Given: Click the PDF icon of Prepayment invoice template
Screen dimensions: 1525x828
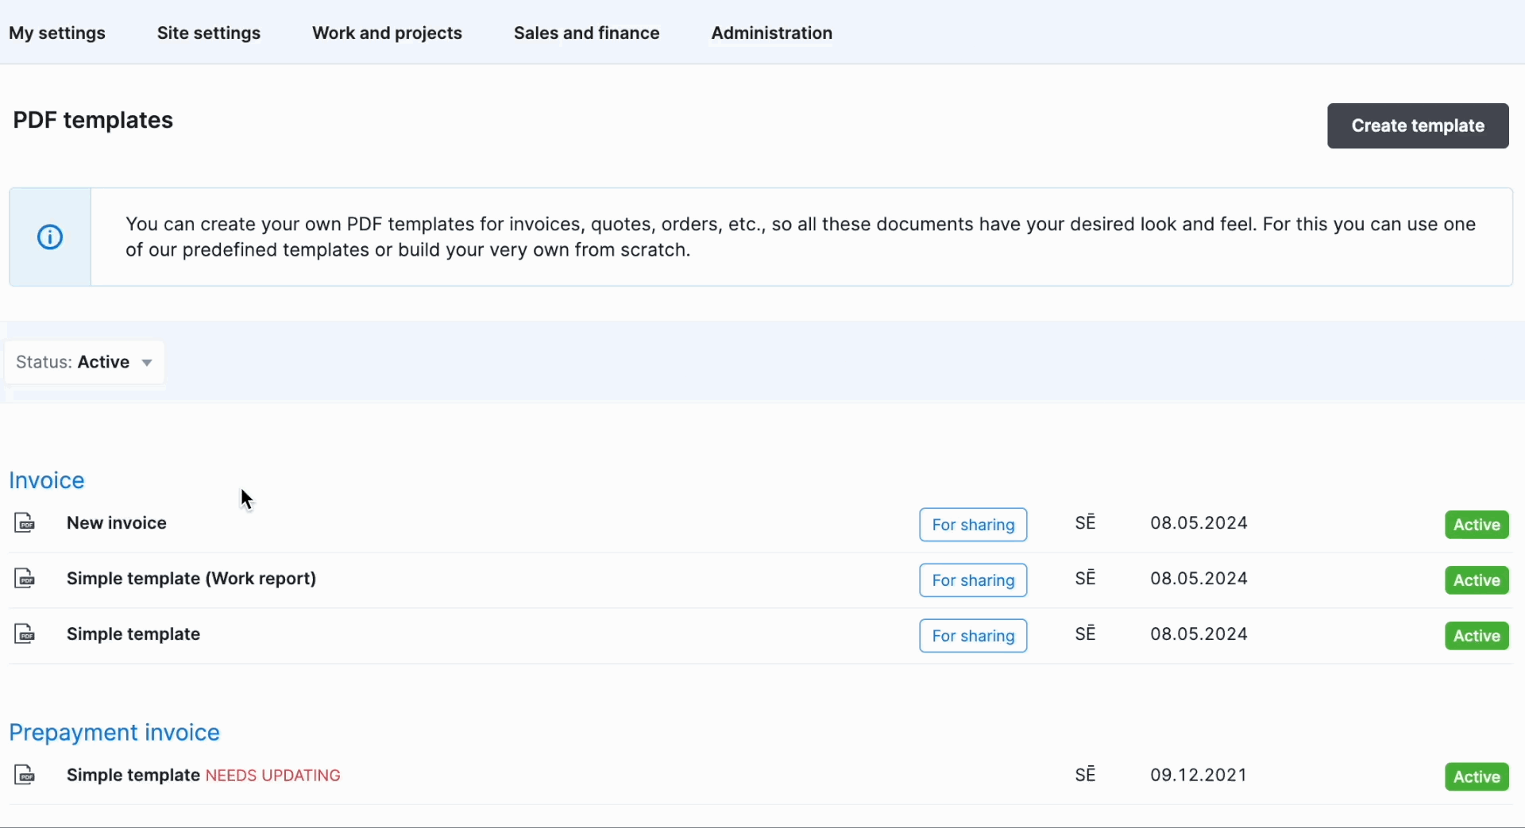Looking at the screenshot, I should pyautogui.click(x=25, y=776).
